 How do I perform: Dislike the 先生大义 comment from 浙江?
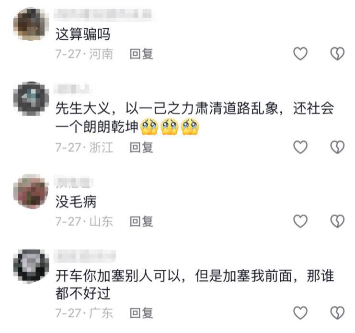(337, 147)
